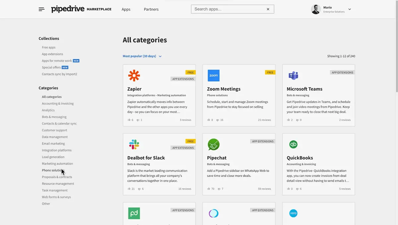Select the Resource management category

[58, 184]
